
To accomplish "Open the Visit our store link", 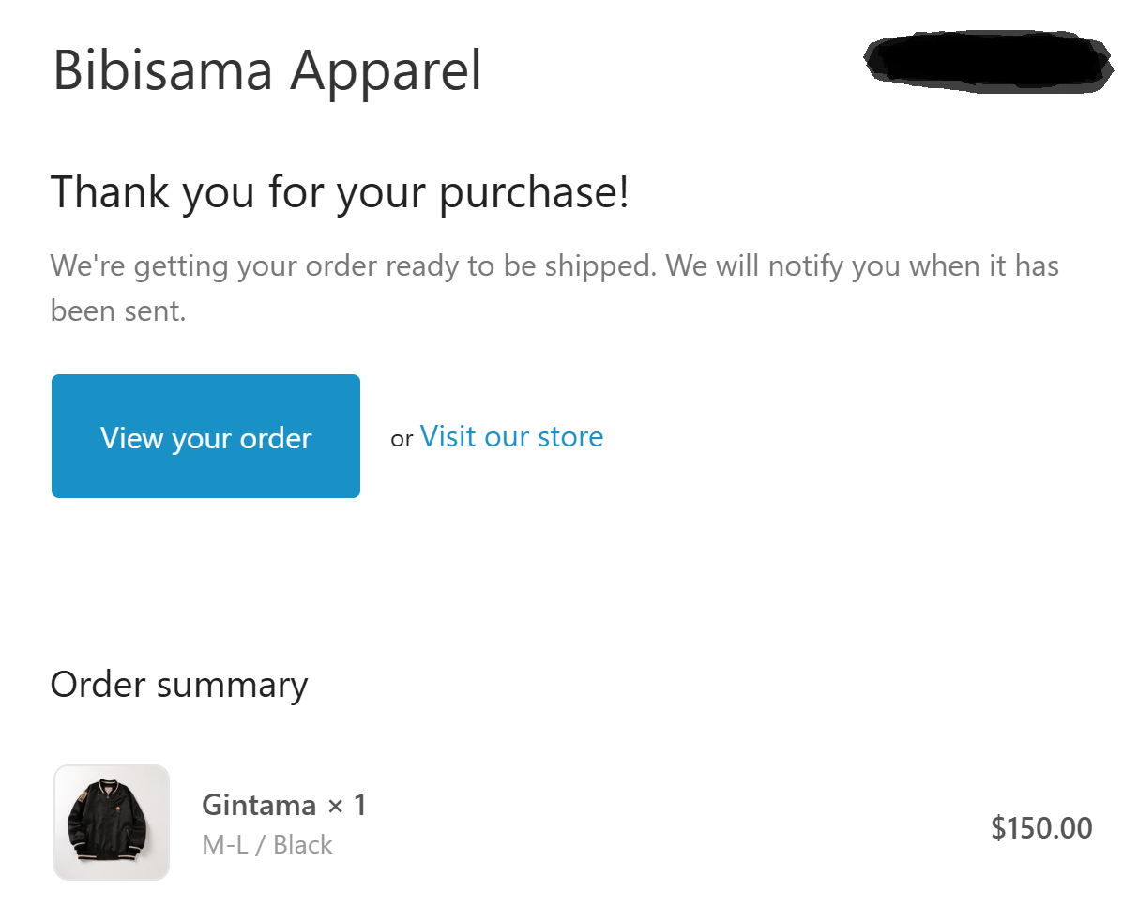I will click(x=511, y=437).
